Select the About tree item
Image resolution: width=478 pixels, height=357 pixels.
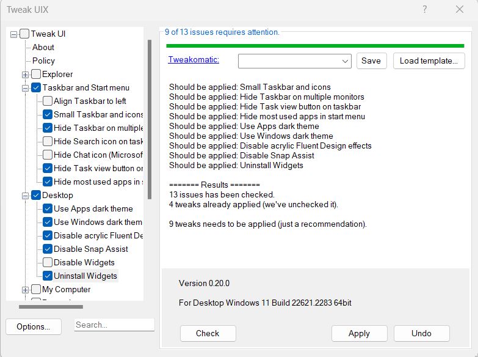pyautogui.click(x=43, y=47)
